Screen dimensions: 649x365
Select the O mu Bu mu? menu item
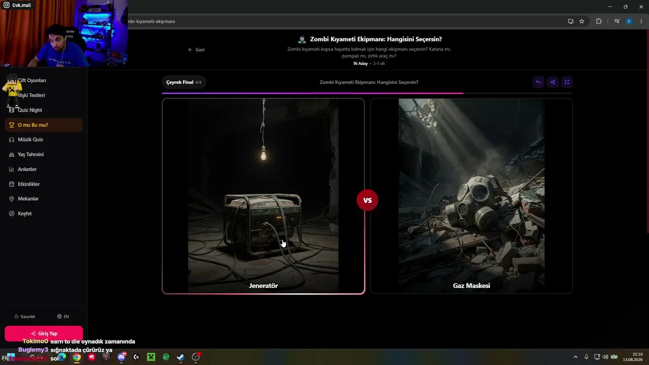click(x=43, y=125)
